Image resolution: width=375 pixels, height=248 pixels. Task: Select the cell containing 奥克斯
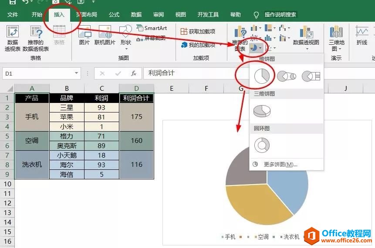point(67,145)
